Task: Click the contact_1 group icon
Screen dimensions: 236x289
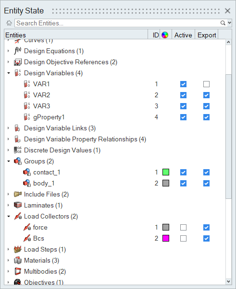Action: 27,172
